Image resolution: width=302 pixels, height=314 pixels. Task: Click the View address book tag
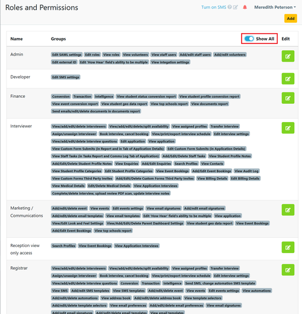pos(116,298)
